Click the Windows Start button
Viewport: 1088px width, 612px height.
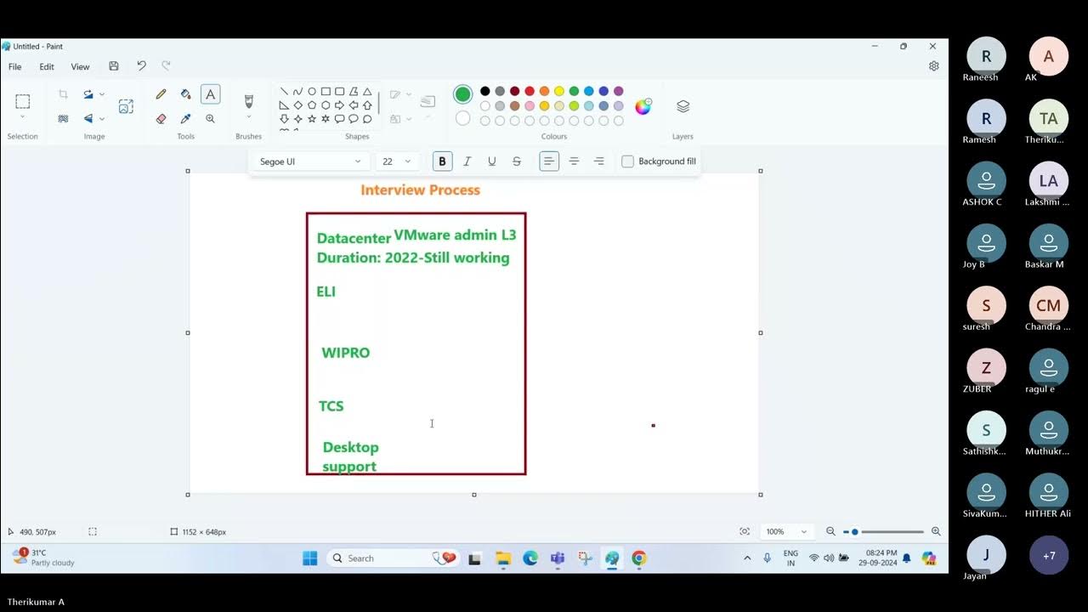click(x=310, y=558)
